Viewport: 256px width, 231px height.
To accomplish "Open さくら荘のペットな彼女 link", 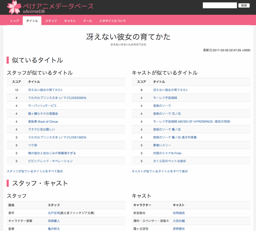I will click(x=169, y=161).
